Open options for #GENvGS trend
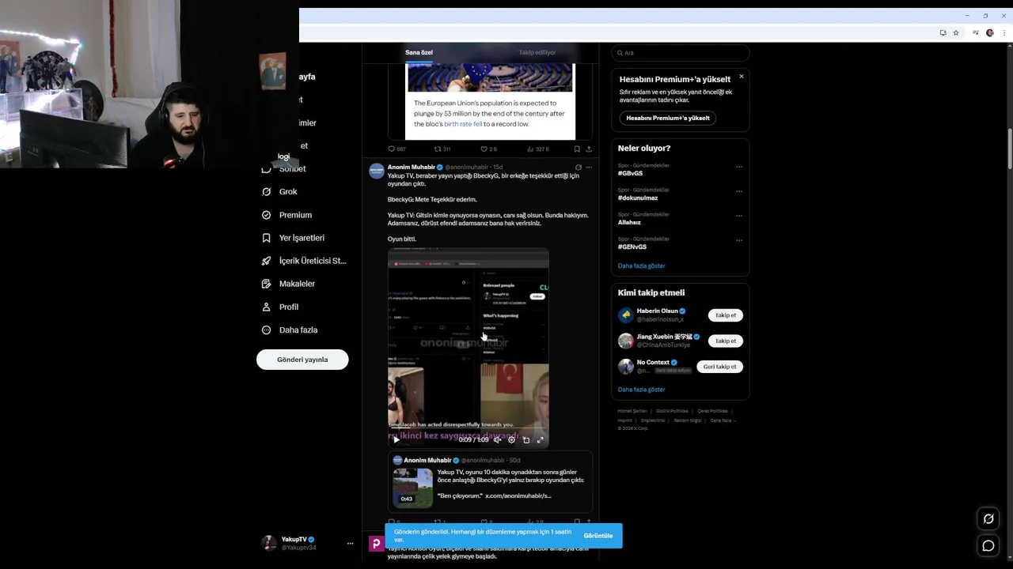This screenshot has width=1013, height=569. pyautogui.click(x=738, y=240)
